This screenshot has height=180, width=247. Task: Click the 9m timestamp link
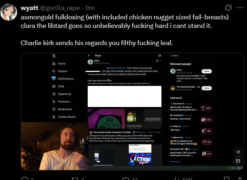pyautogui.click(x=90, y=8)
